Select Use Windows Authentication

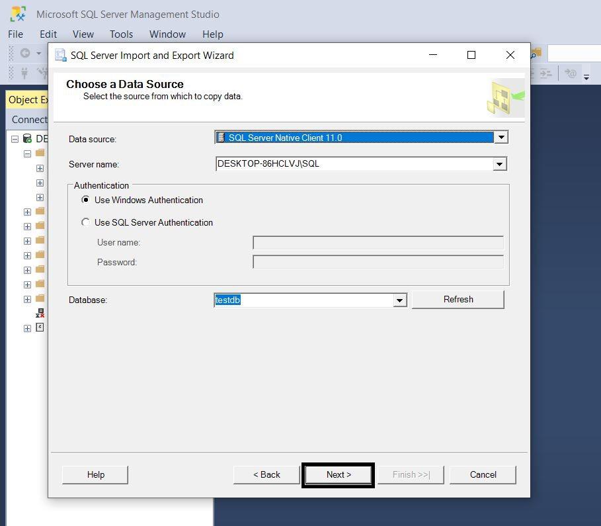click(x=86, y=200)
